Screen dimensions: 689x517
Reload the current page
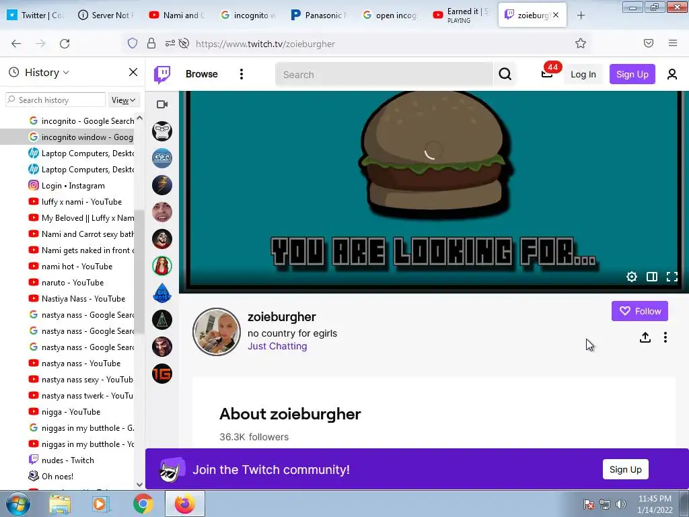point(65,43)
